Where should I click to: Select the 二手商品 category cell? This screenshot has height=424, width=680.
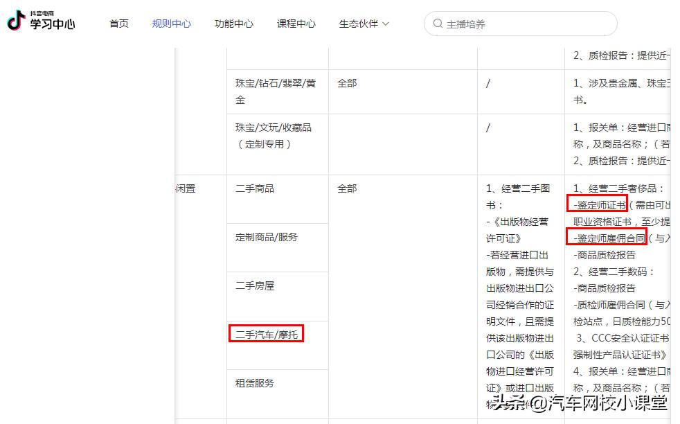(254, 188)
